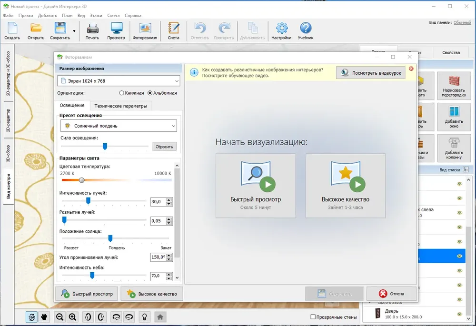The width and height of the screenshot is (476, 326).
Task: Click the Фотореализм toolbar icon
Action: (x=145, y=30)
